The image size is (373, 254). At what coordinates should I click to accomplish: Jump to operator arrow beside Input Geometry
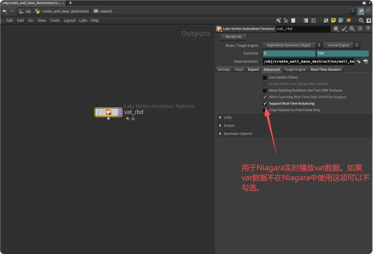point(358,61)
